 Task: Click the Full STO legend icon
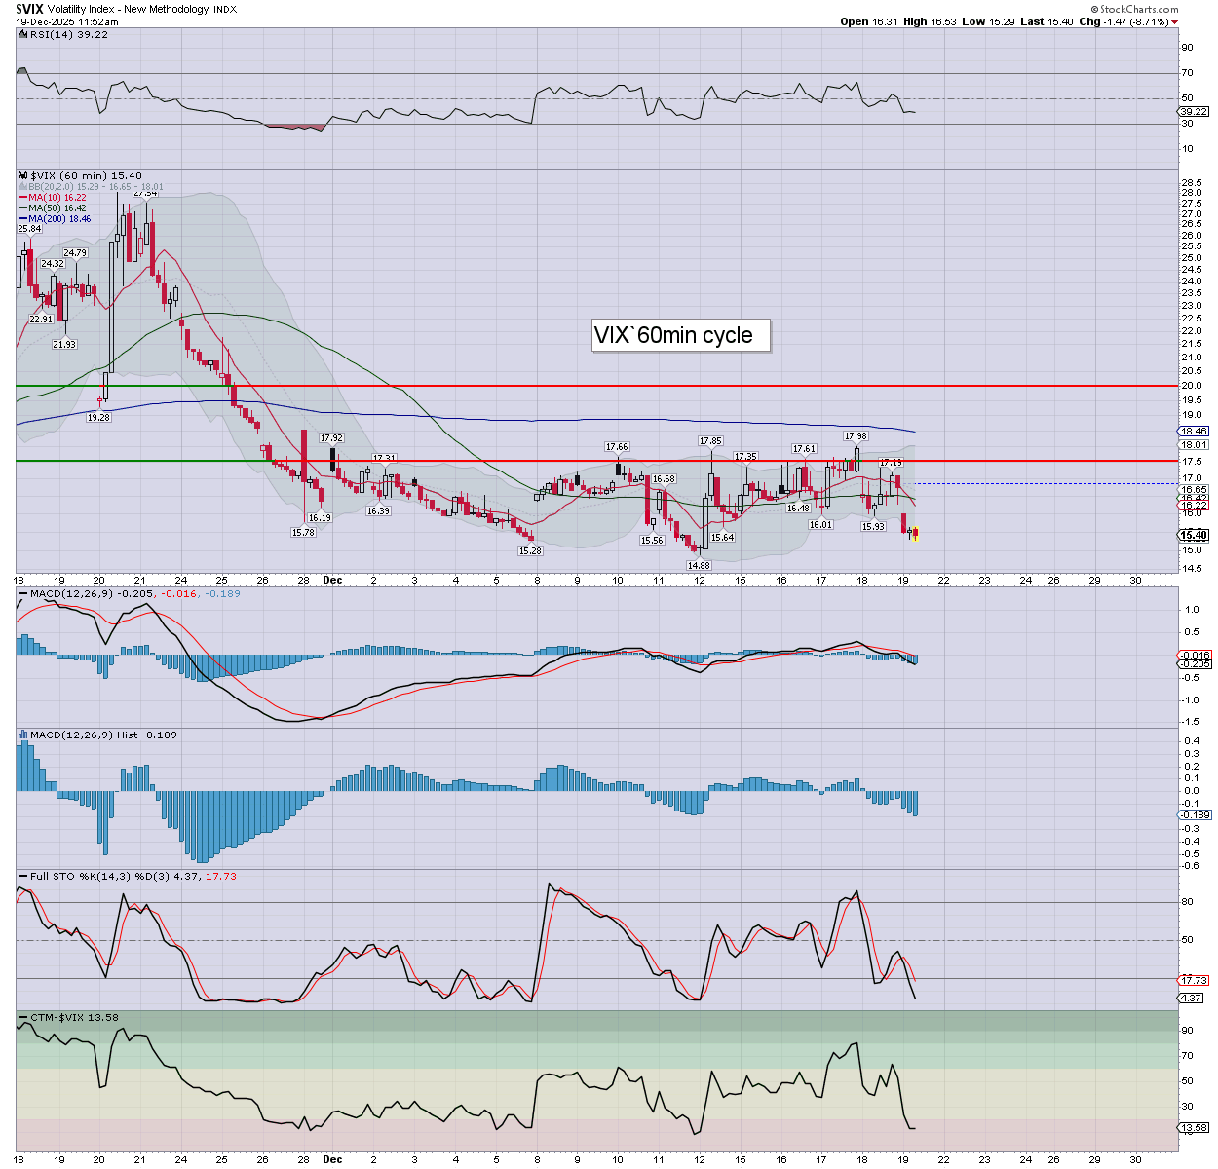point(23,876)
